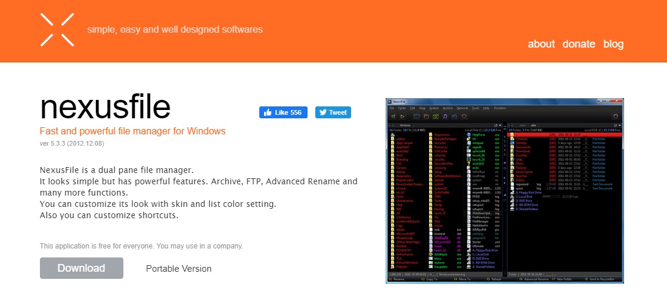Click the refresh icon in left pane
Viewport: 667px width, 305px height.
pos(496,125)
